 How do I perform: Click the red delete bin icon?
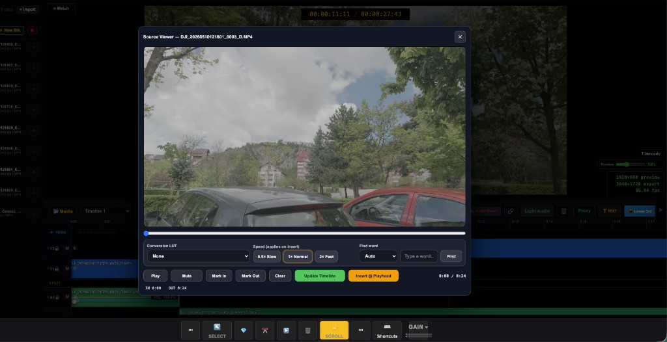[x=33, y=30]
